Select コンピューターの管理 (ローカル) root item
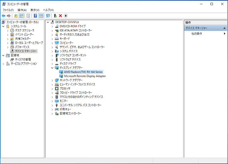This screenshot has width=228, height=164. [x=23, y=22]
